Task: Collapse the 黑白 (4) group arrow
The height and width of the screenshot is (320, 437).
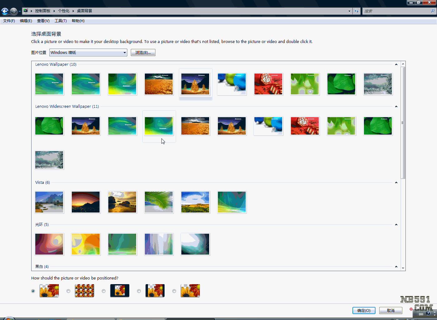Action: pyautogui.click(x=396, y=267)
